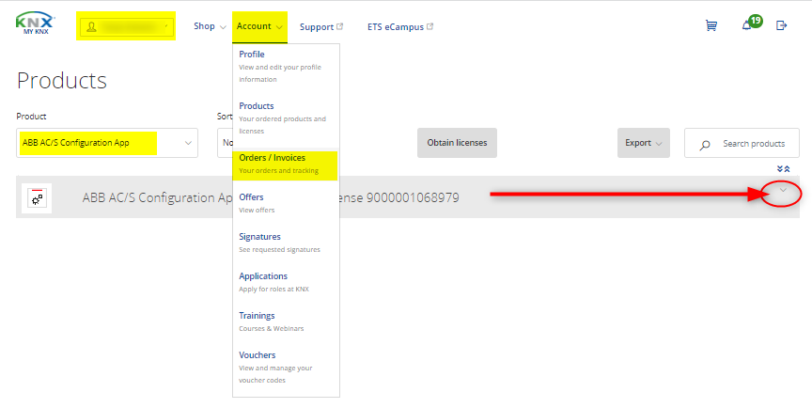The height and width of the screenshot is (408, 812).
Task: Click the Obtain licenses button
Action: click(x=457, y=143)
